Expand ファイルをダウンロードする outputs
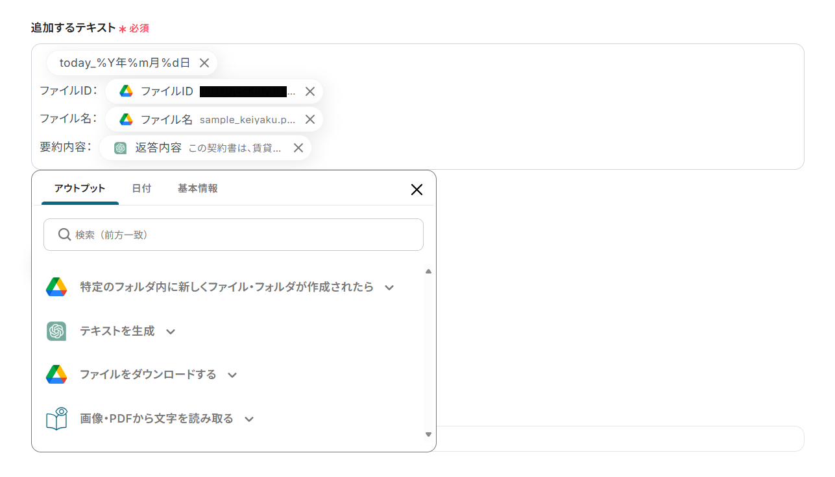 (x=232, y=375)
